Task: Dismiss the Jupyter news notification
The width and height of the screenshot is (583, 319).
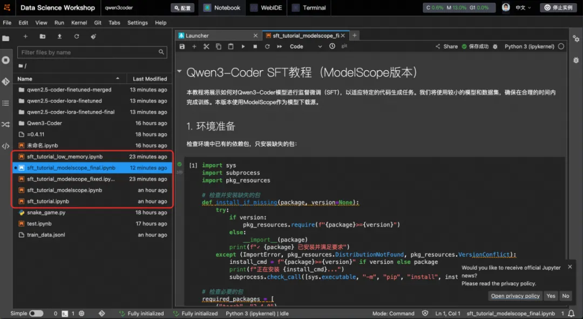Action: pyautogui.click(x=570, y=267)
